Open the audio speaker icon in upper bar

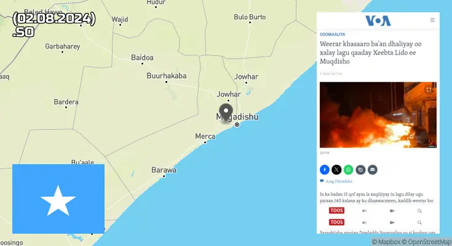click(364, 211)
